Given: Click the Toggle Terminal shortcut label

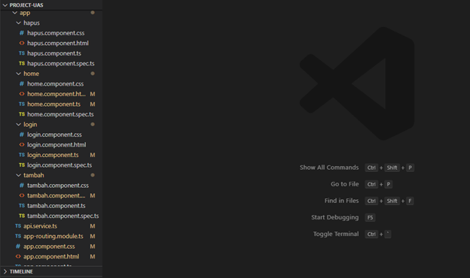Looking at the screenshot, I should point(336,234).
